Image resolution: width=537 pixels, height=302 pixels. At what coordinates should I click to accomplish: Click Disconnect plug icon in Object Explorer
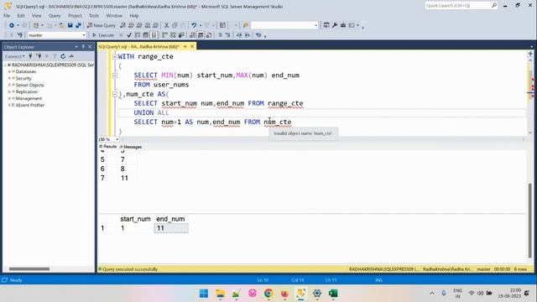tap(39, 56)
